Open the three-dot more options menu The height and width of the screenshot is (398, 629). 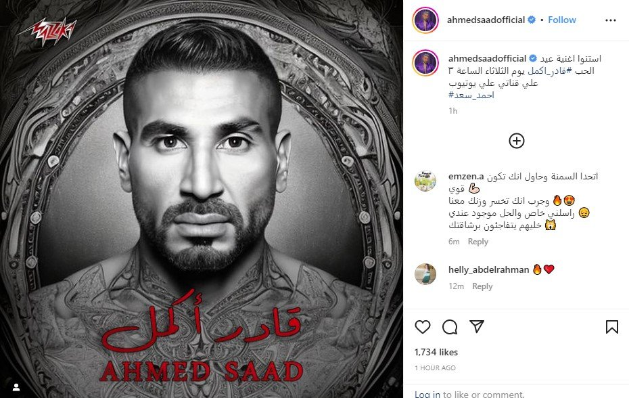[611, 20]
